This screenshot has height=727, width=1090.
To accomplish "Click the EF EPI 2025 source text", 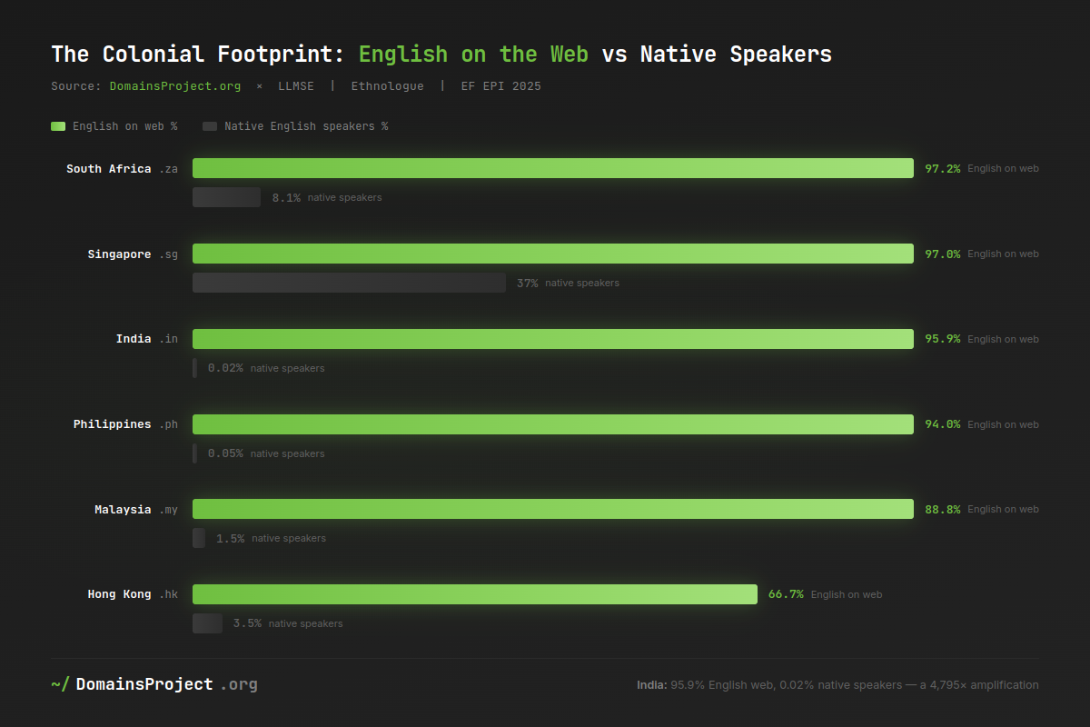I will pyautogui.click(x=500, y=86).
